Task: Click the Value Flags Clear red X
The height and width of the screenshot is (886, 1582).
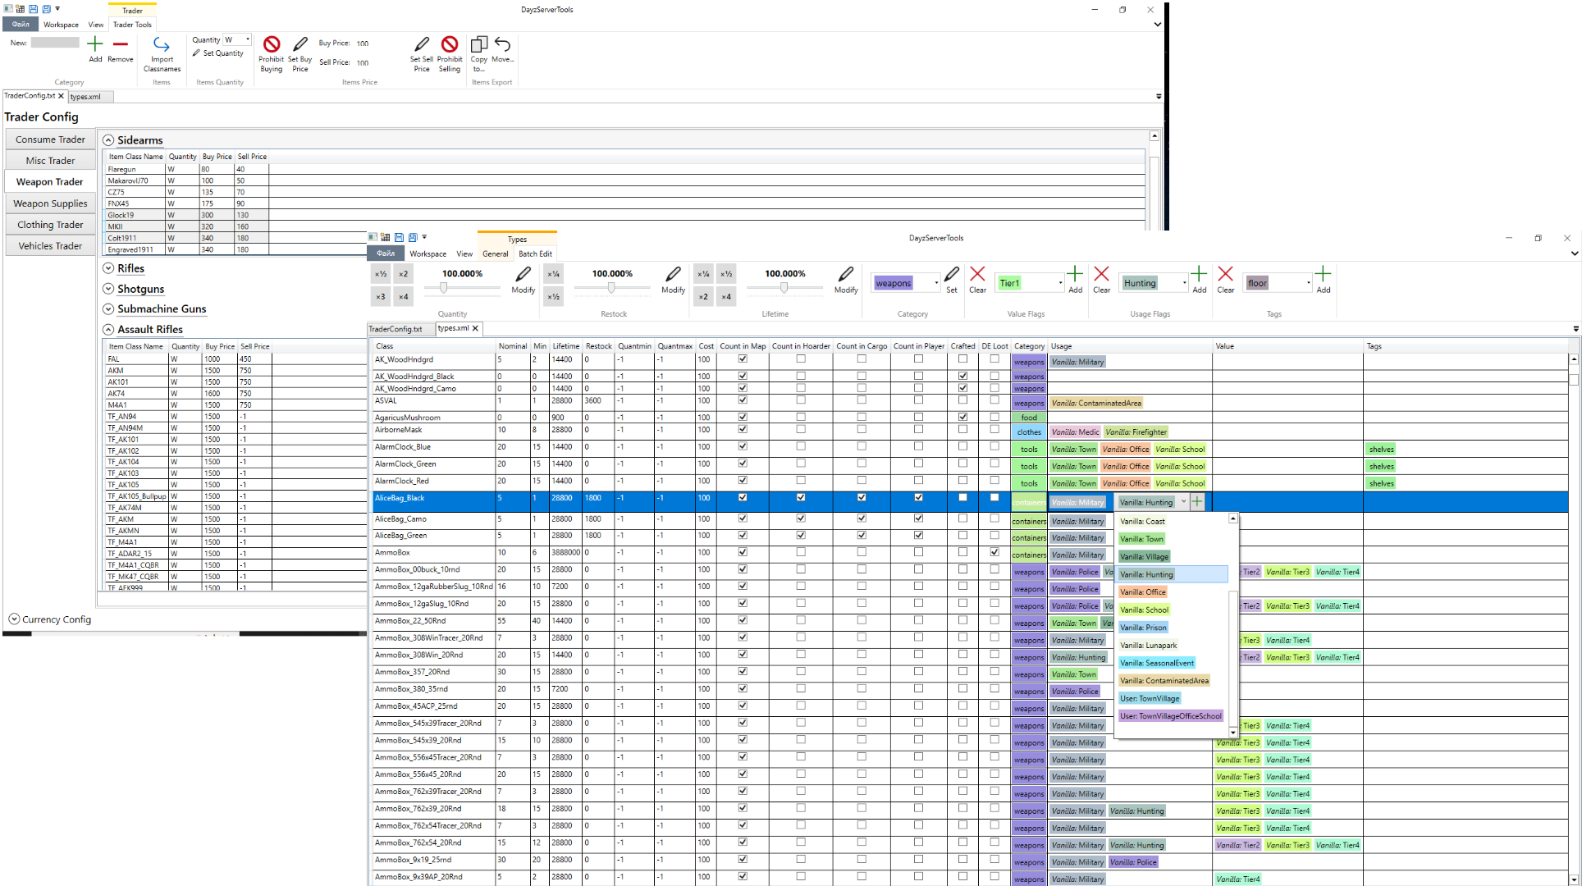Action: coord(977,274)
